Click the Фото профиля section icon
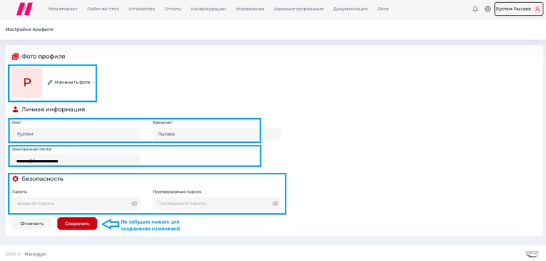The height and width of the screenshot is (261, 546). coord(15,57)
